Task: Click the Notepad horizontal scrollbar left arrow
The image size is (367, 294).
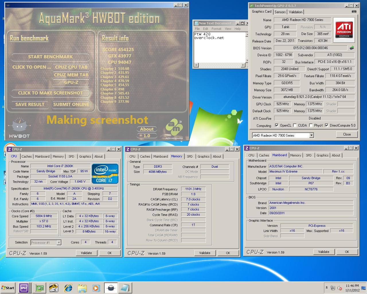Action: (196, 65)
